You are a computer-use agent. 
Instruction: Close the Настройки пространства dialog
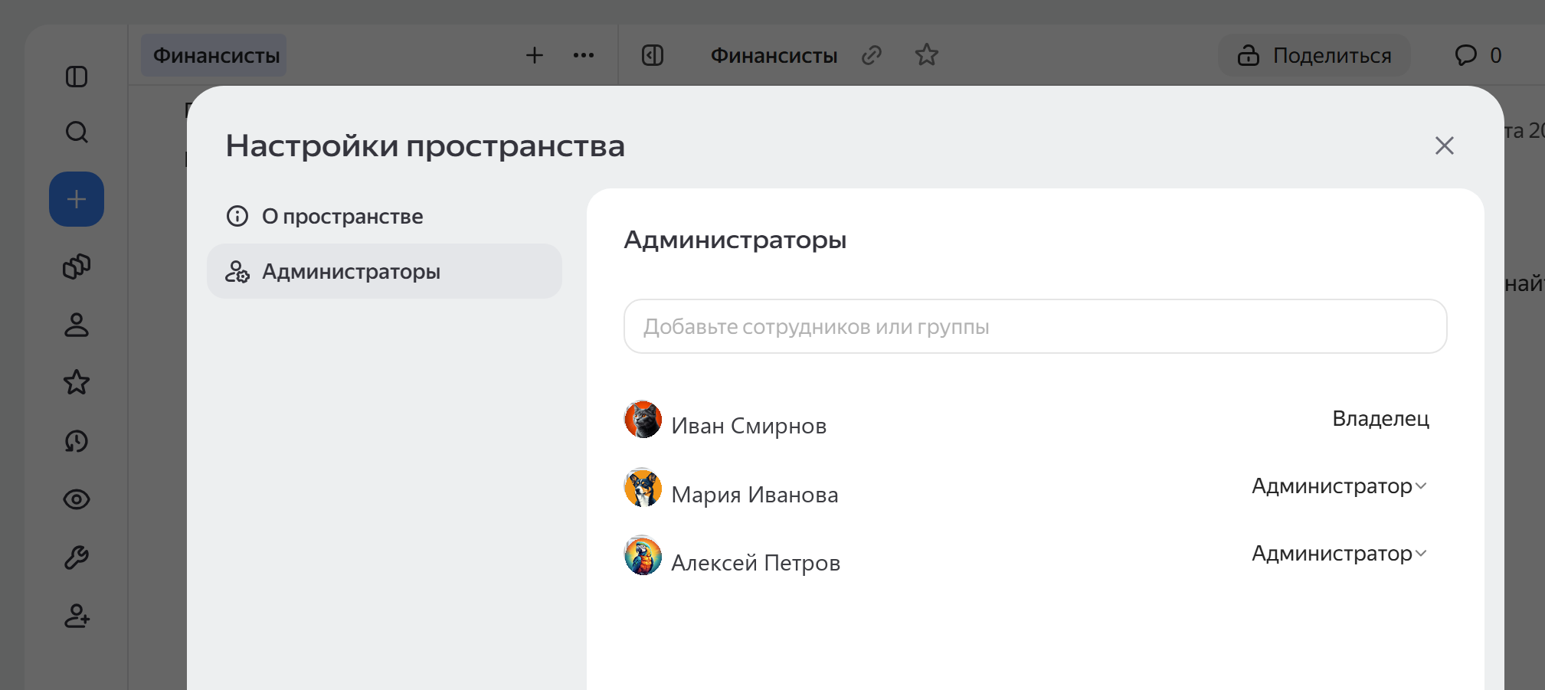pos(1444,146)
